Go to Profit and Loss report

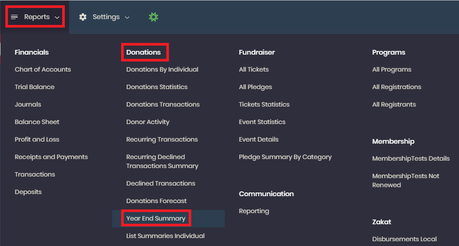click(x=37, y=139)
